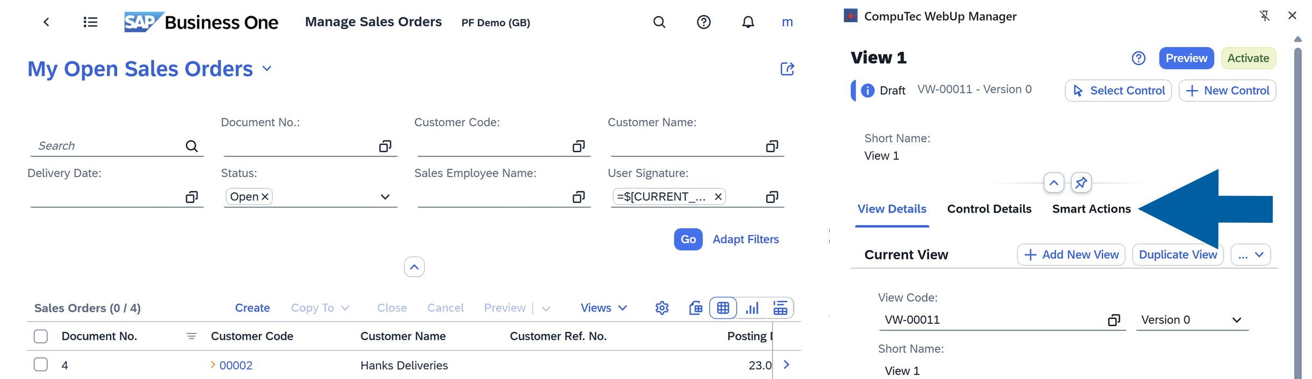Open the navigation menu list icon
Image resolution: width=1312 pixels, height=379 pixels.
click(90, 22)
